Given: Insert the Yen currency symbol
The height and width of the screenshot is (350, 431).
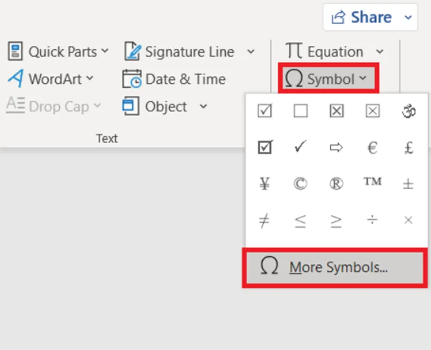Looking at the screenshot, I should 265,183.
